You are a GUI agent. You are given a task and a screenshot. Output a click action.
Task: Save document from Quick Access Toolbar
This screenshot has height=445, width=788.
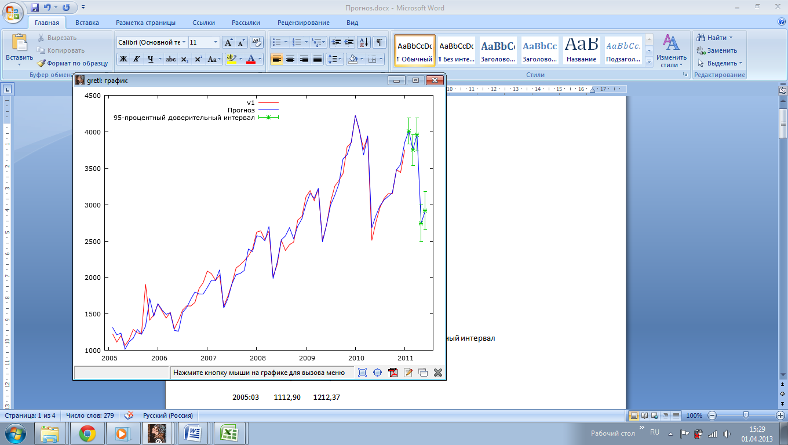point(35,8)
